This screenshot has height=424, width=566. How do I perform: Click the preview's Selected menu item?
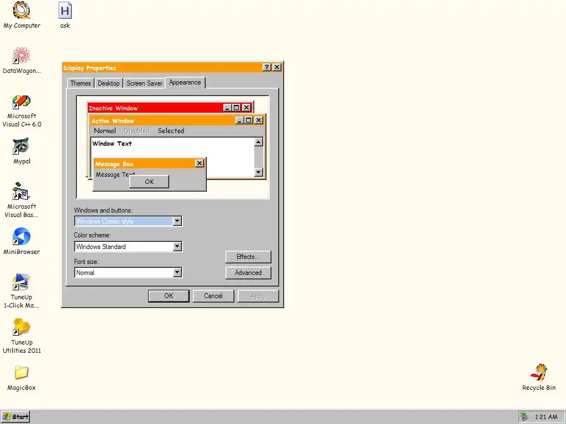click(x=171, y=131)
